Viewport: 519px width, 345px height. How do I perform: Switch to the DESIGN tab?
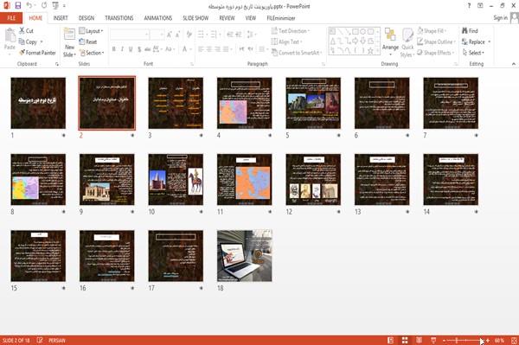point(86,18)
